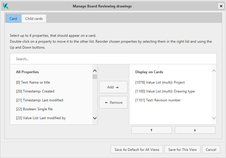Select Timestamp: Created property
Image resolution: width=226 pixels, height=158 pixels.
35,91
